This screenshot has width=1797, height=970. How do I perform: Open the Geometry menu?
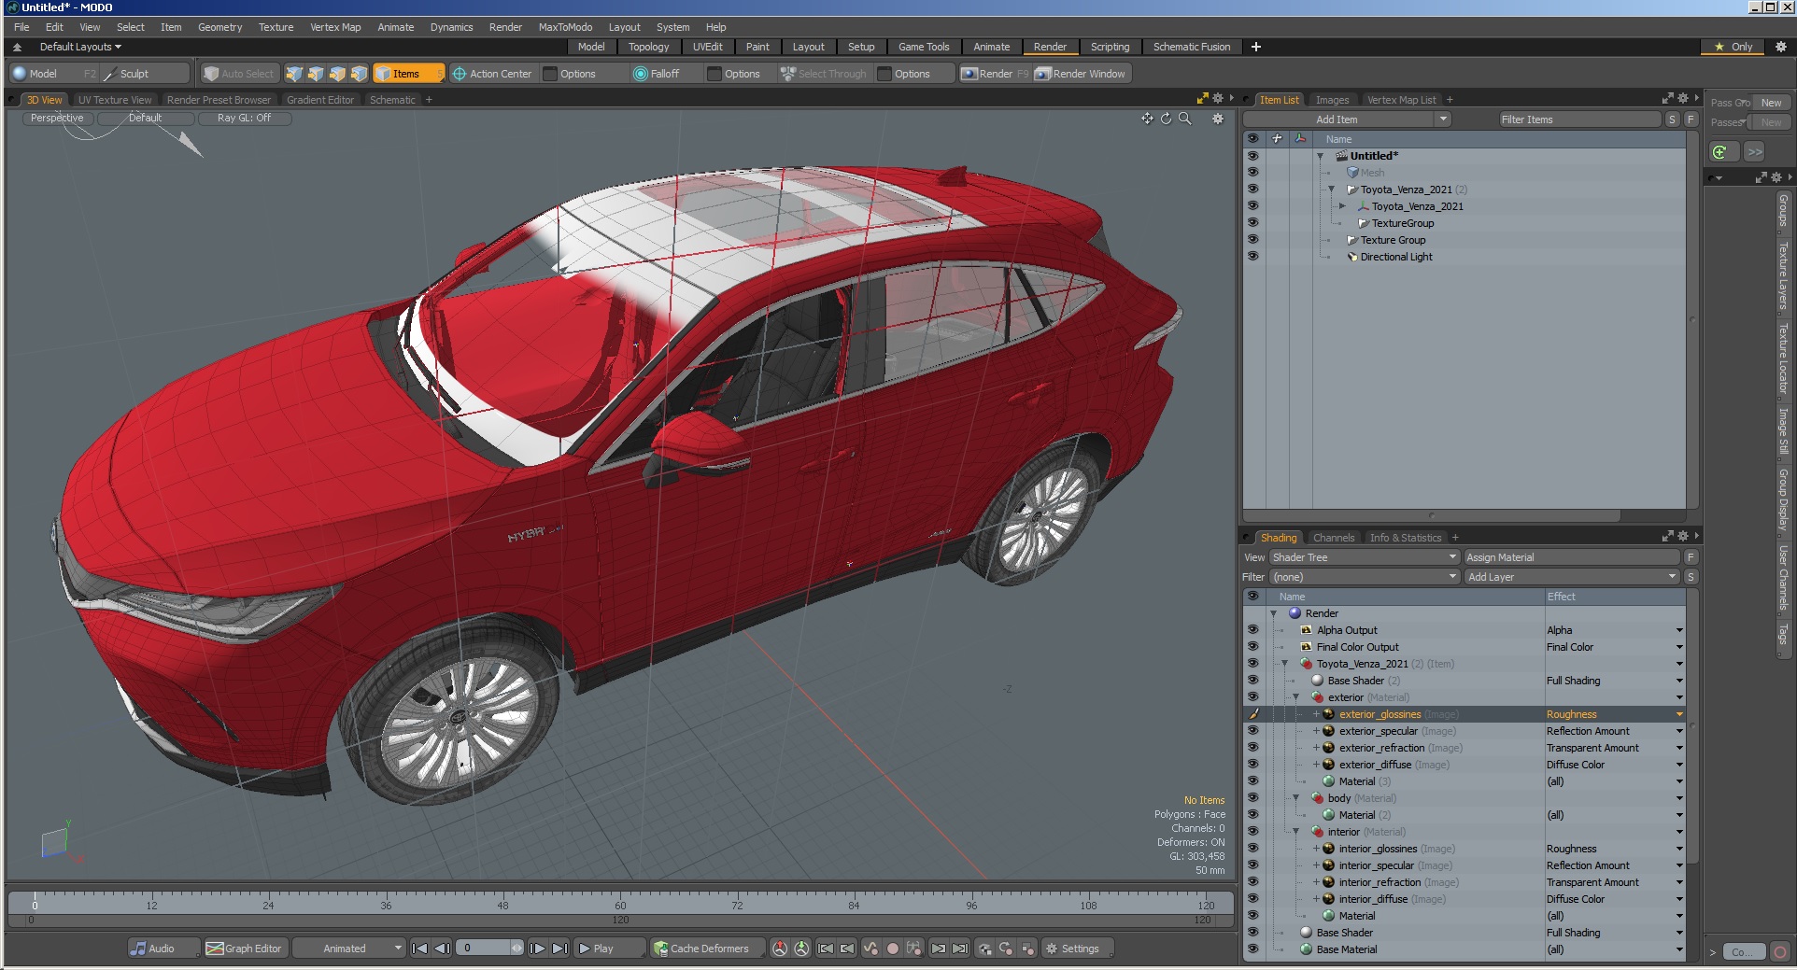pyautogui.click(x=219, y=27)
